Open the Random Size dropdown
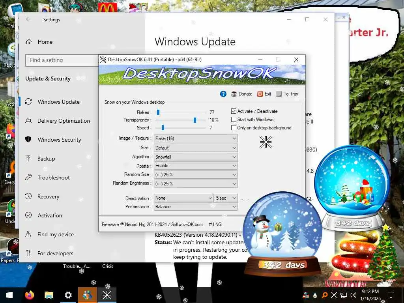This screenshot has width=404, height=303. 196,175
